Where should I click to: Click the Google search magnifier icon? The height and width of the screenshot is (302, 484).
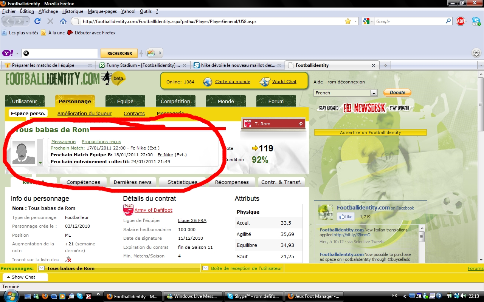448,22
